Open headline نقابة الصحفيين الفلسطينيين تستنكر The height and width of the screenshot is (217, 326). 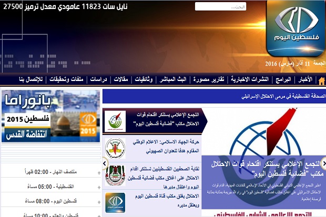(164, 178)
